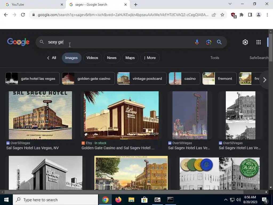Viewport: 273px width, 205px height.
Task: Select the sagev - Google Search tab
Action: [x=98, y=5]
